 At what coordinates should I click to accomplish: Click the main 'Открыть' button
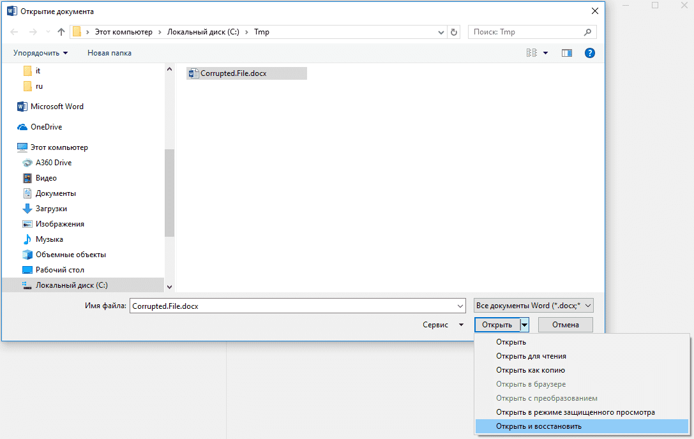(x=497, y=325)
